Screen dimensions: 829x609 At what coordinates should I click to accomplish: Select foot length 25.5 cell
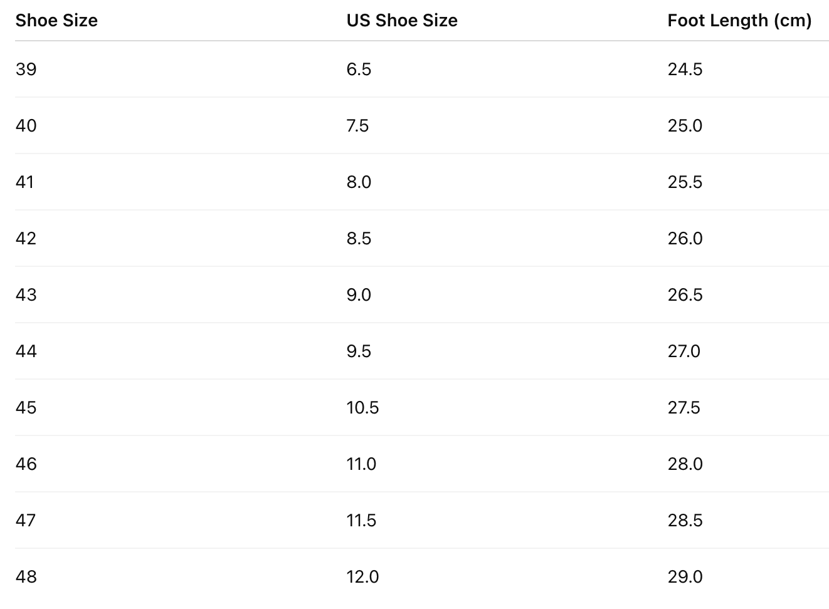coord(685,182)
